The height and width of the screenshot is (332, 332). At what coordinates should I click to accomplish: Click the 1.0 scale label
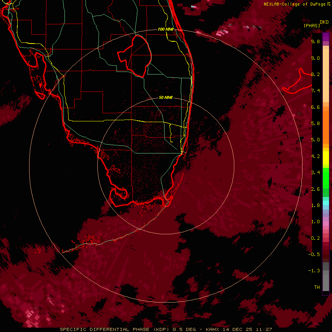point(315,222)
